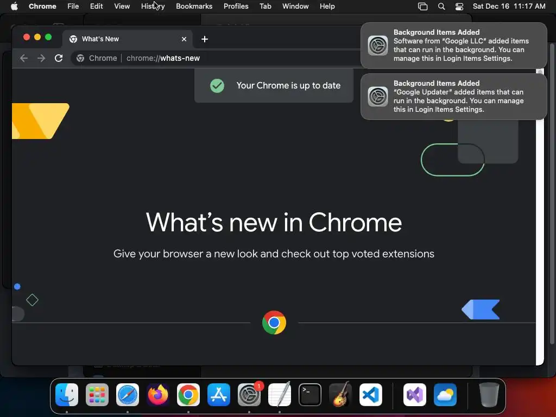This screenshot has height=417, width=556.
Task: Launch Firefox from the Dock
Action: (158, 395)
